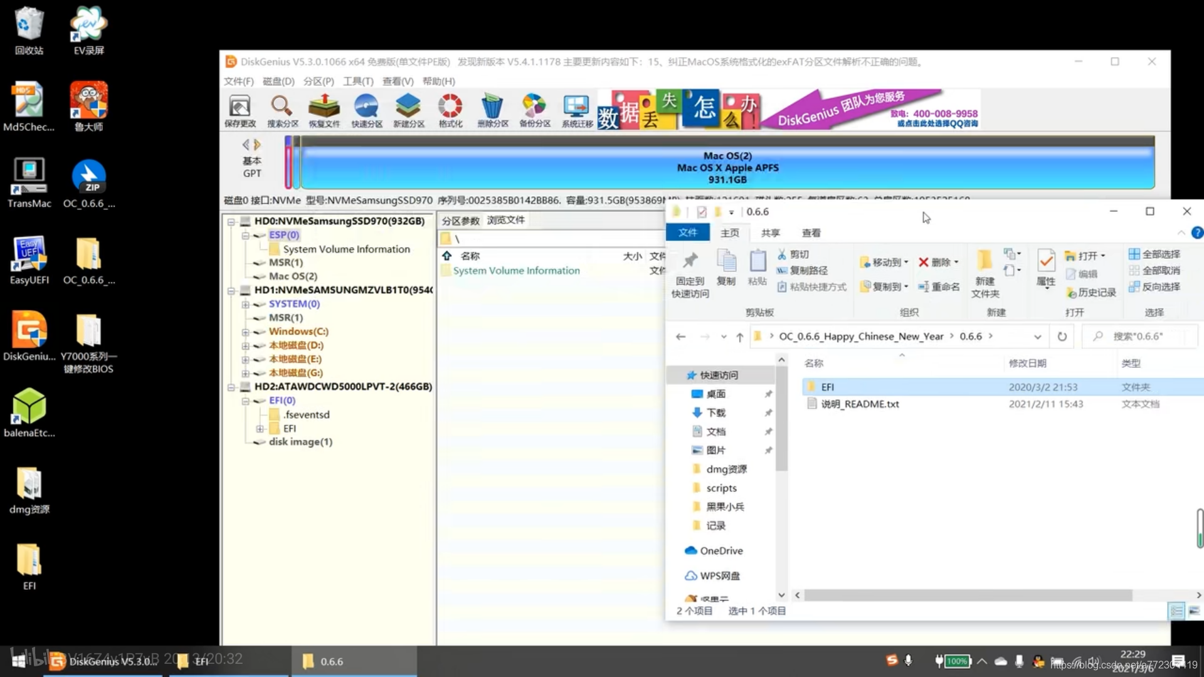Click the Search Partition (搜索分区) icon
The image size is (1204, 677).
282,111
